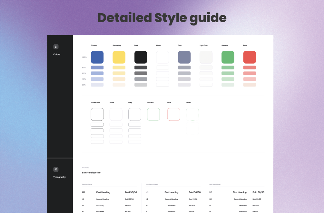Image resolution: width=324 pixels, height=213 pixels.
Task: Choose the Dark 60% tint bar
Action: pyautogui.click(x=141, y=73)
